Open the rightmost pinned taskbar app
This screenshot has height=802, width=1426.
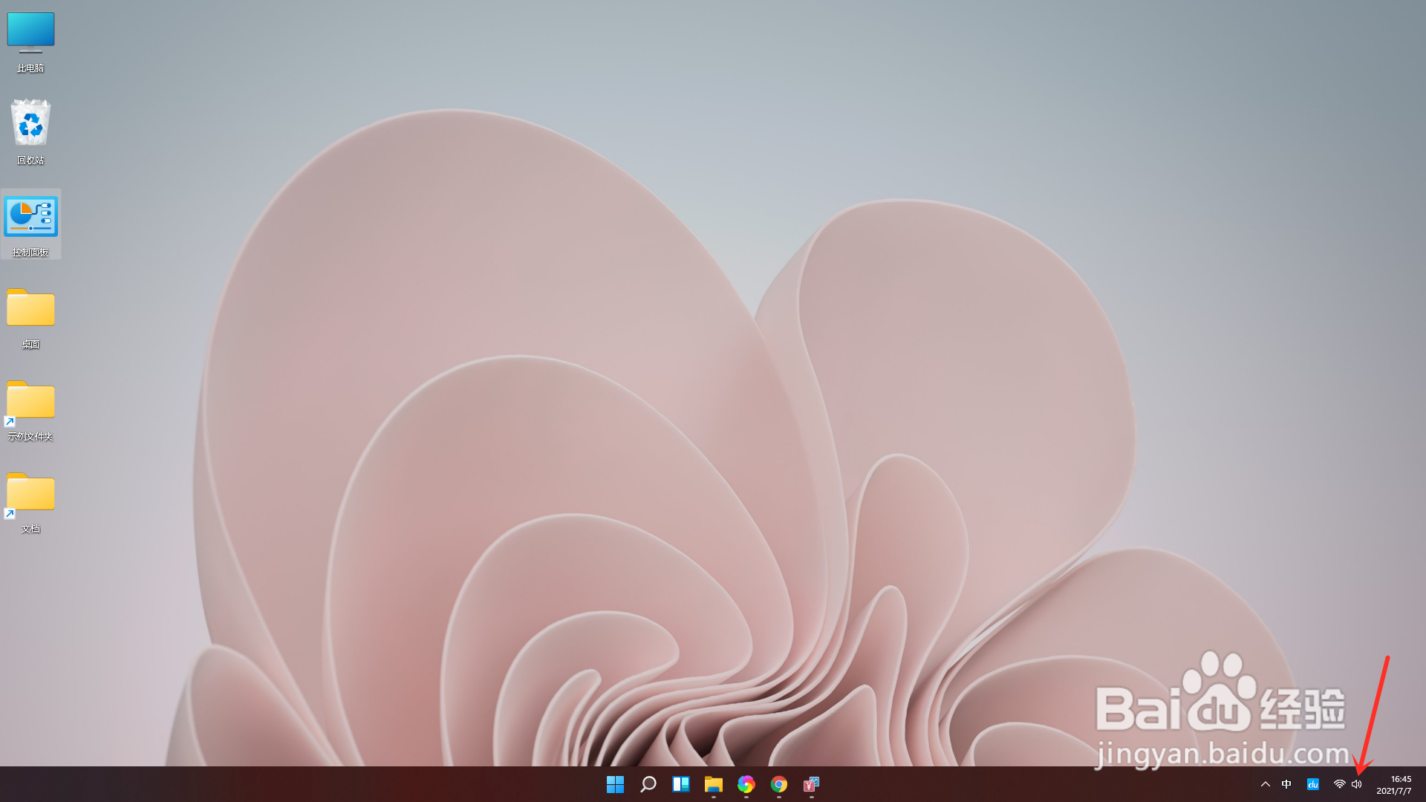tap(810, 784)
